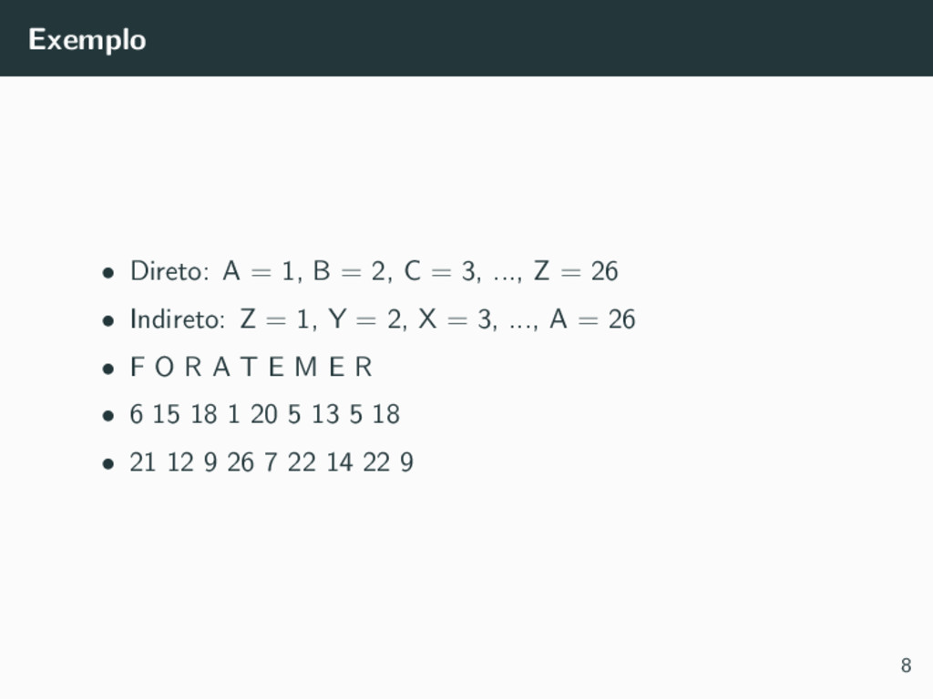Click number 21 starting the indirect code
Viewport: 933px width, 699px height.
point(143,461)
